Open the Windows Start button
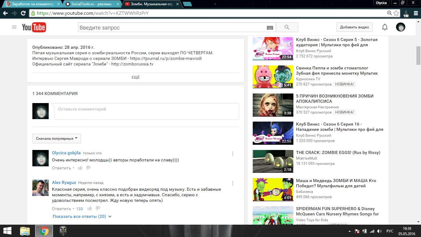This screenshot has width=421, height=237. (x=7, y=231)
